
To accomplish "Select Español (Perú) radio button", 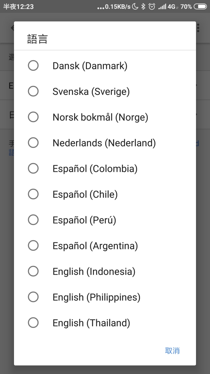I will (33, 220).
